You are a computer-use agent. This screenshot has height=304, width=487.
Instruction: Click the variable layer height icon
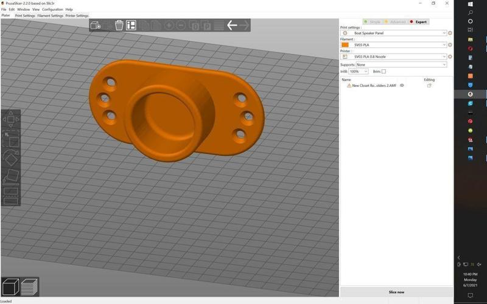(x=219, y=25)
